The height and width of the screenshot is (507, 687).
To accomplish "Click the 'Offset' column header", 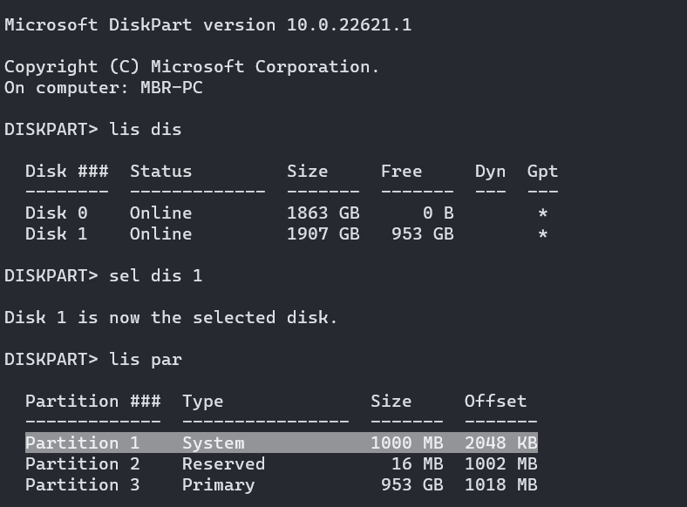I will 495,402.
